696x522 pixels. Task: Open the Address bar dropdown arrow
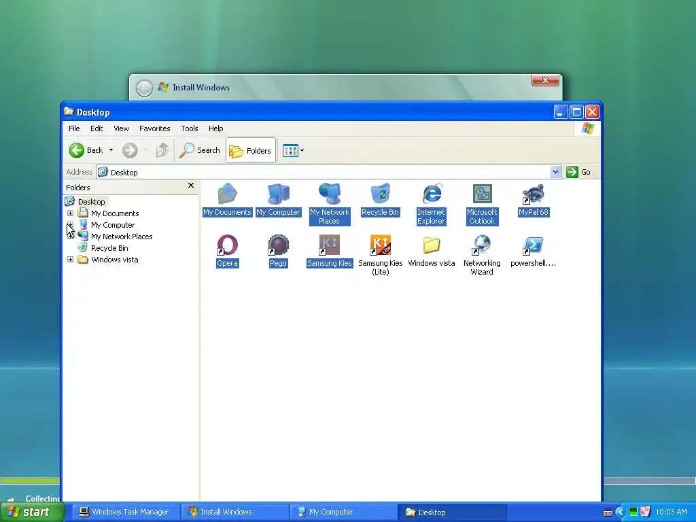[555, 172]
